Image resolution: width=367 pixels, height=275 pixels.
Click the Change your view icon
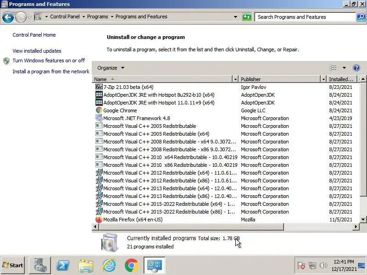(333, 68)
